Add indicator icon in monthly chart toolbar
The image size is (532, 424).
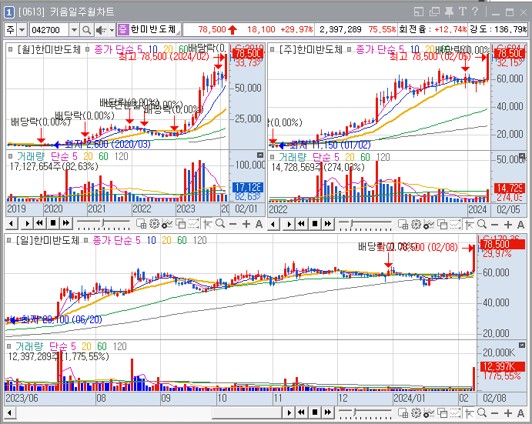167,224
